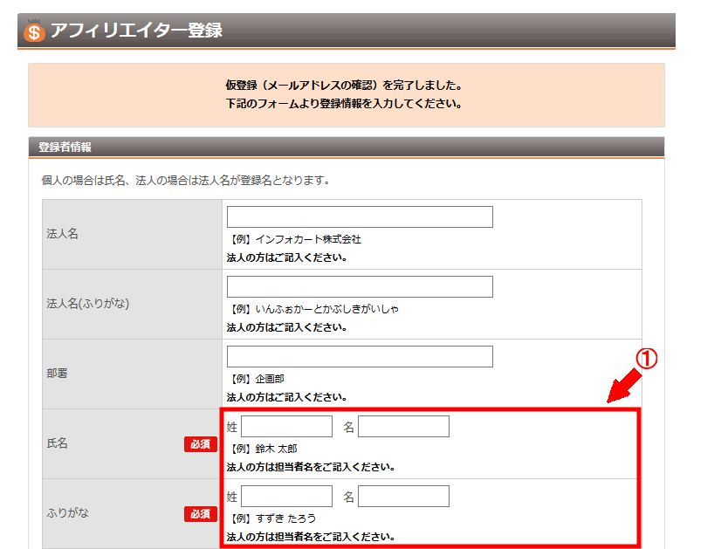Click the 氏名 row label
Screen dimensions: 721x549
point(57,443)
